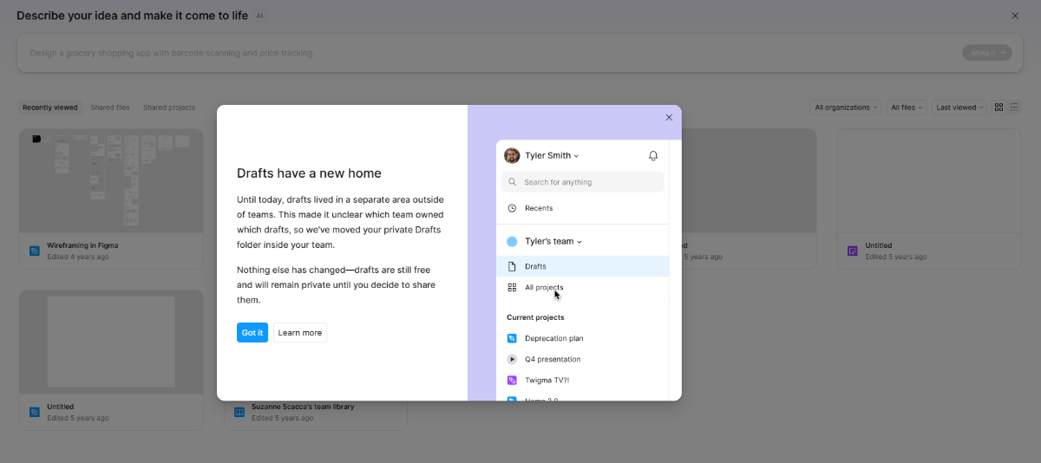1041x463 pixels.
Task: Click the Search for anything field
Action: point(583,182)
